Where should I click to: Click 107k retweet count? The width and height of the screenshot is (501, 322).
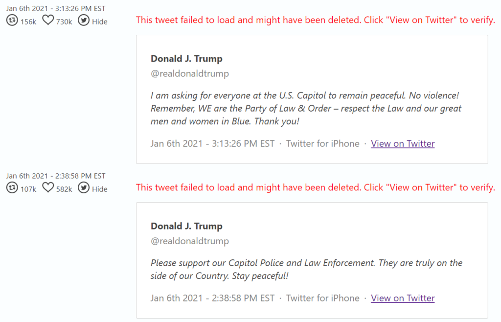(x=28, y=189)
